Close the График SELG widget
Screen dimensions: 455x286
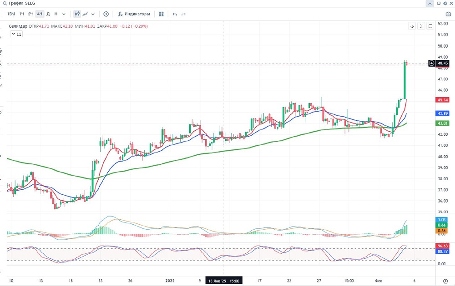click(x=451, y=4)
